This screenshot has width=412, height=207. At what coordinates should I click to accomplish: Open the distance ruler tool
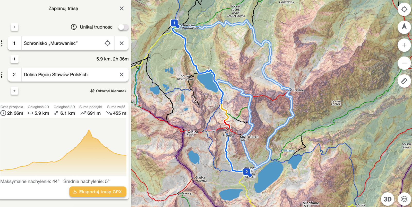point(404,81)
